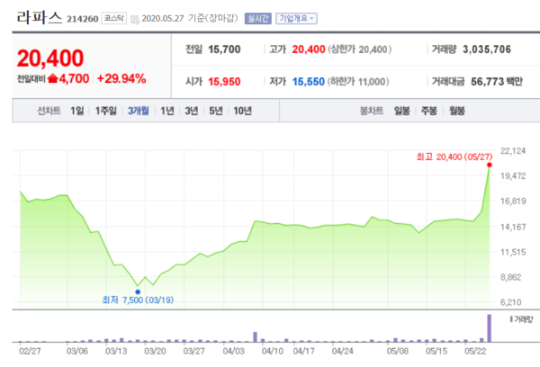Switch line chart to 5년

[x=216, y=111]
